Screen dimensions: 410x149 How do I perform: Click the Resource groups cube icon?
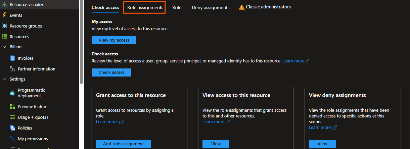point(4,26)
